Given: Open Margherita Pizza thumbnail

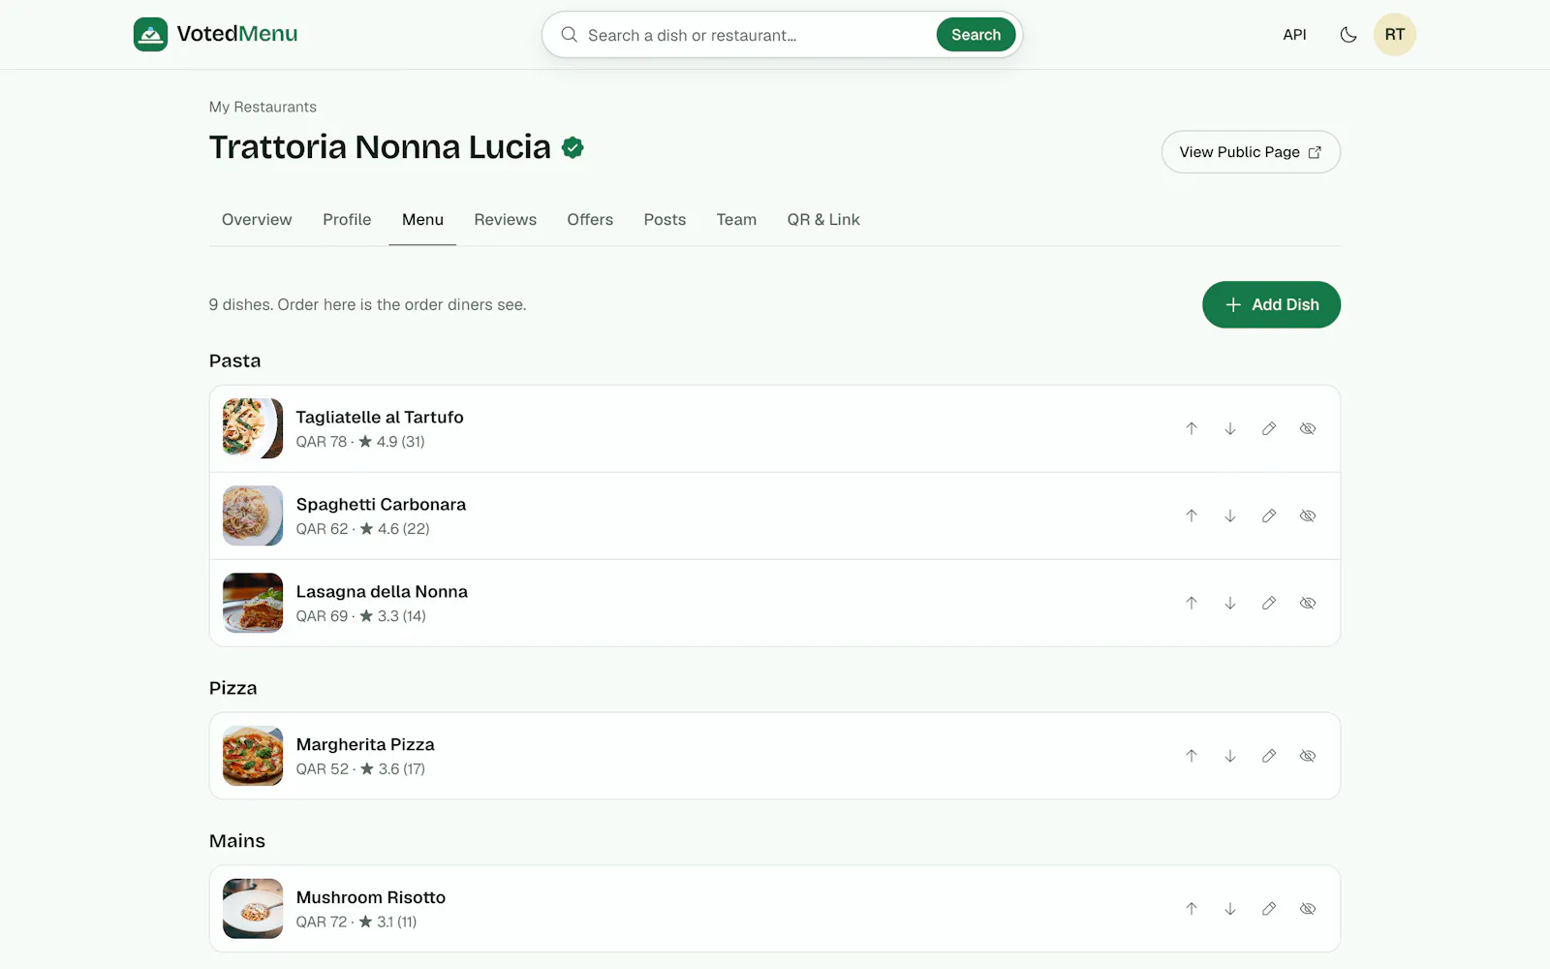Looking at the screenshot, I should pos(253,756).
